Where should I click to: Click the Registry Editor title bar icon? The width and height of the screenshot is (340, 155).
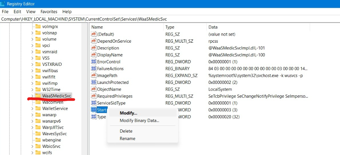tap(2, 4)
